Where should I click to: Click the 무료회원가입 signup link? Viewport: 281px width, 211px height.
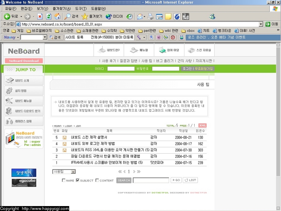(204, 69)
